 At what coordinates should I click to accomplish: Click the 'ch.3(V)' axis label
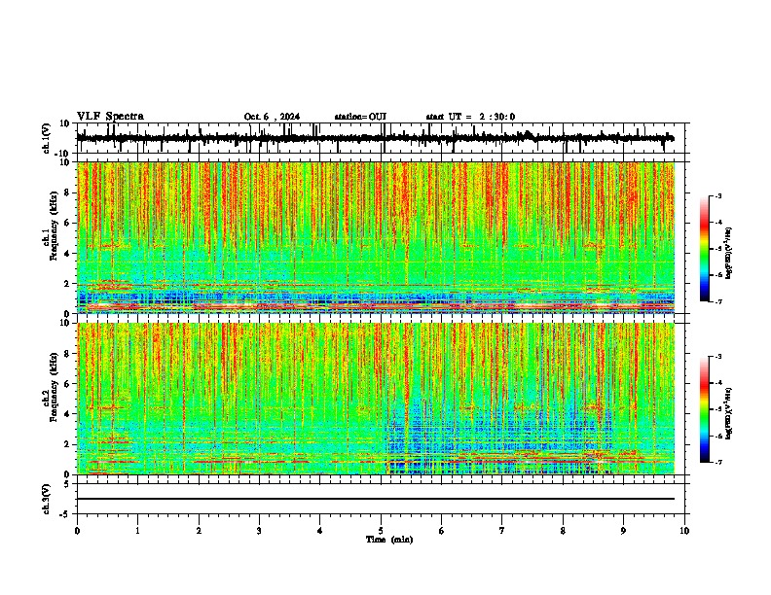point(46,499)
